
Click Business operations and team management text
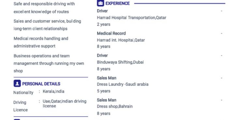(49, 63)
